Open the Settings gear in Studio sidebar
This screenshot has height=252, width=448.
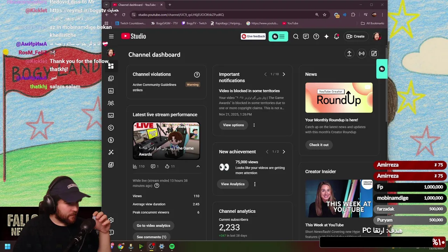[111, 220]
